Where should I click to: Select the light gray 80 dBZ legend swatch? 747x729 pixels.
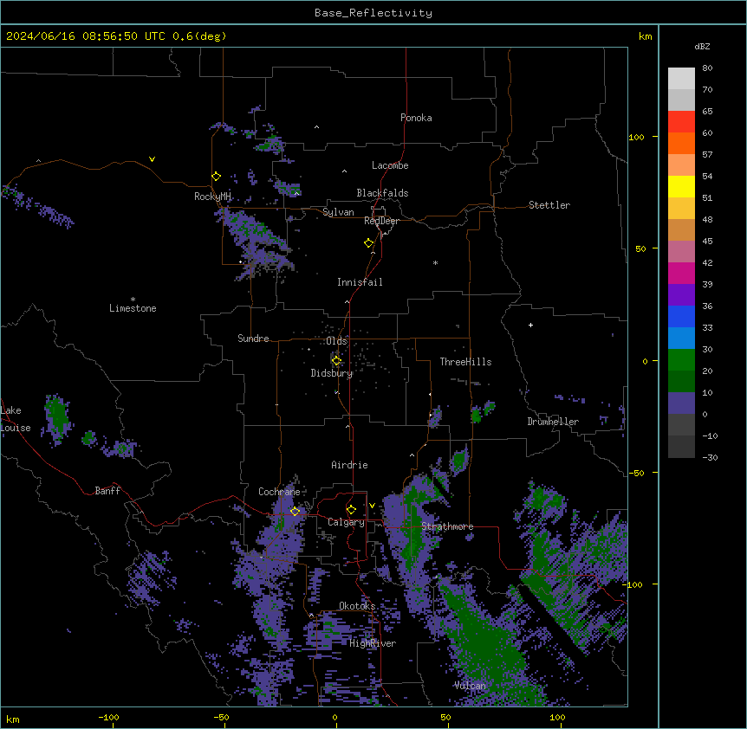(x=681, y=79)
